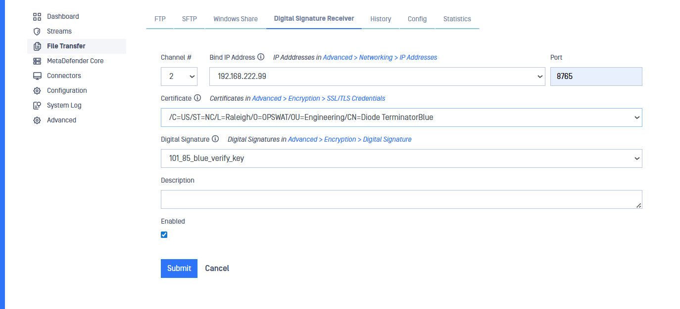Open the Channel # dropdown

[x=179, y=77]
